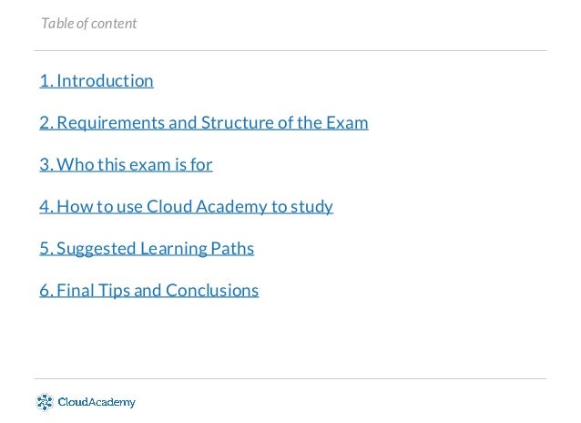
Task: Open '6. Final Tips and Conclusions' link
Action: coord(149,291)
